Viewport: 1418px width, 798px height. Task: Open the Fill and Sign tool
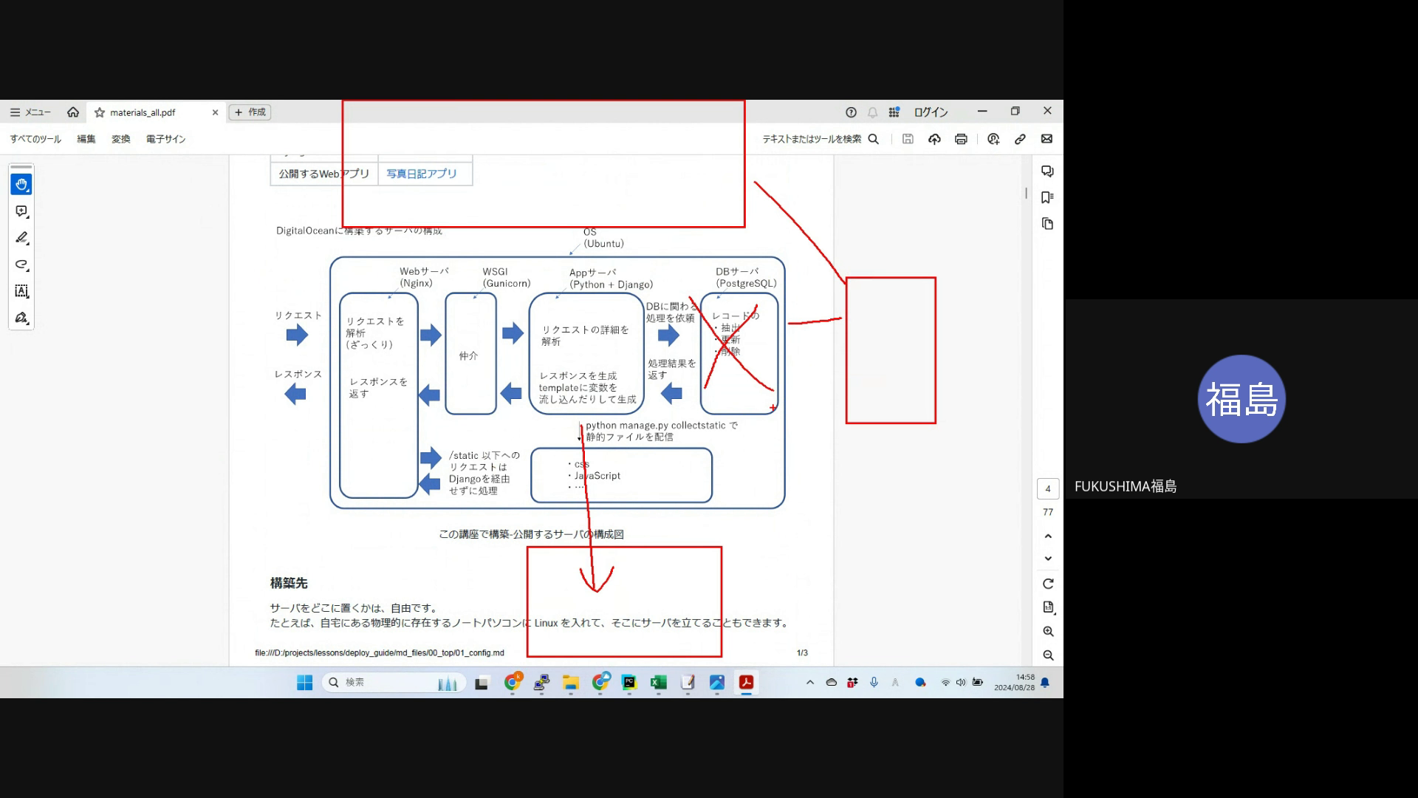coord(21,318)
